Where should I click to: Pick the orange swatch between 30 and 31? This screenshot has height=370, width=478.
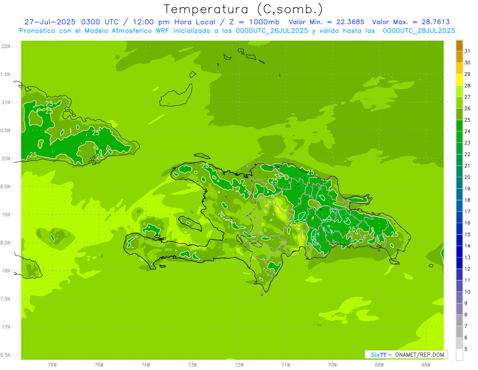[x=459, y=57]
